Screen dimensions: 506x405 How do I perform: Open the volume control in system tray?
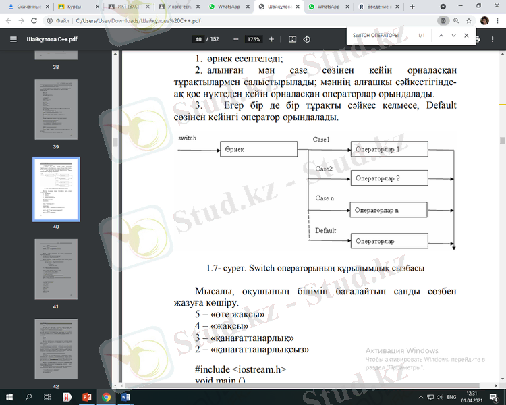[439, 398]
